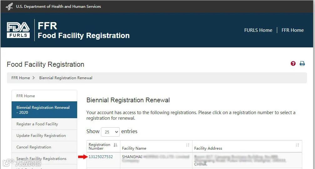
Task: Open Search Facility Registrations
Action: 41,159
